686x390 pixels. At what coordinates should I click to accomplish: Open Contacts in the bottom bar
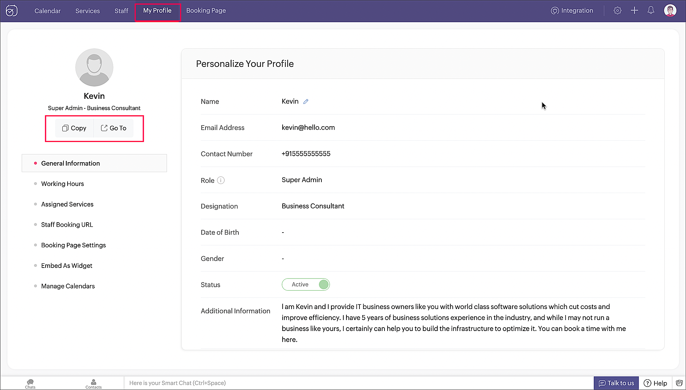[x=93, y=383]
